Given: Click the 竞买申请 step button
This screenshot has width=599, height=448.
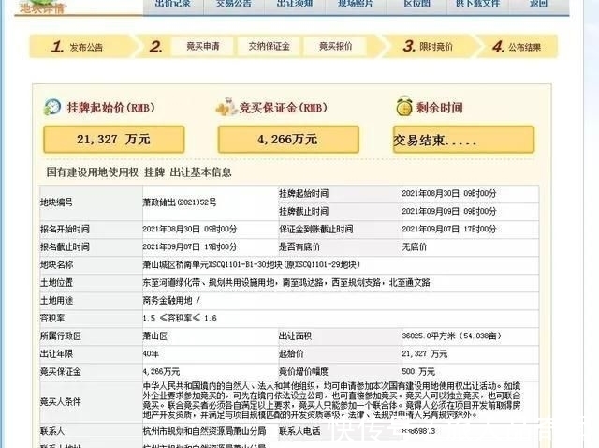Looking at the screenshot, I should (203, 46).
